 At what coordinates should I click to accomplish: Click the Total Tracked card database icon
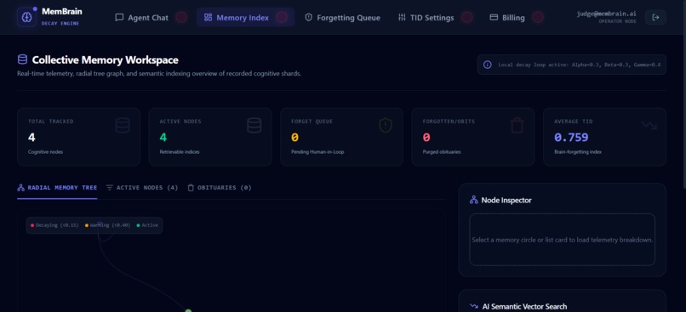point(123,126)
